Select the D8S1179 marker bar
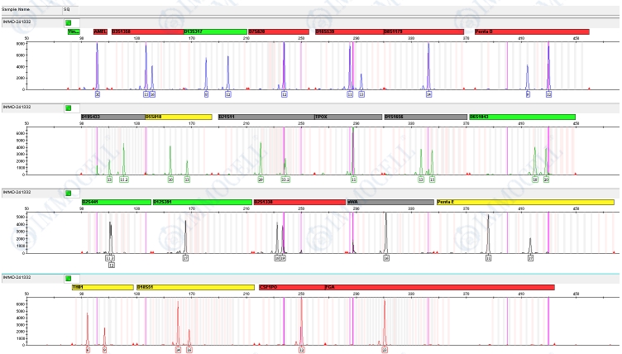 pos(423,31)
